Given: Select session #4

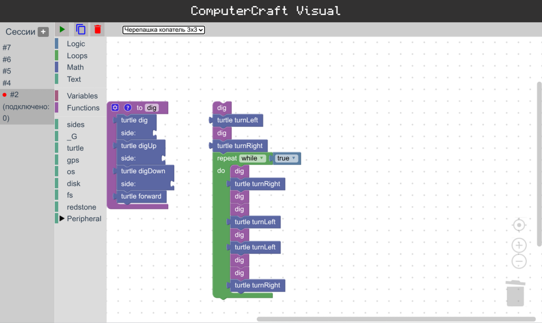Looking at the screenshot, I should 27,83.
